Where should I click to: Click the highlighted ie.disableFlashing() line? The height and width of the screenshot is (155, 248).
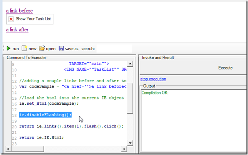point(45,115)
